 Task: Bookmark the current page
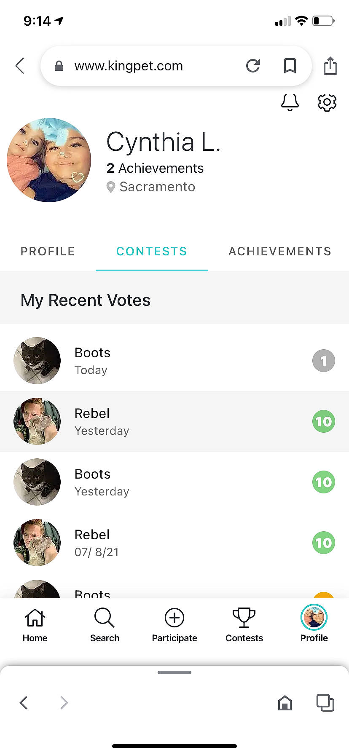click(x=290, y=66)
